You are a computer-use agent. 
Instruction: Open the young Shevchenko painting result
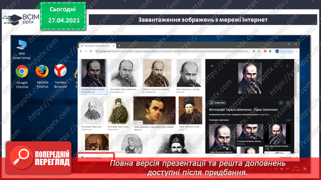pos(154,111)
